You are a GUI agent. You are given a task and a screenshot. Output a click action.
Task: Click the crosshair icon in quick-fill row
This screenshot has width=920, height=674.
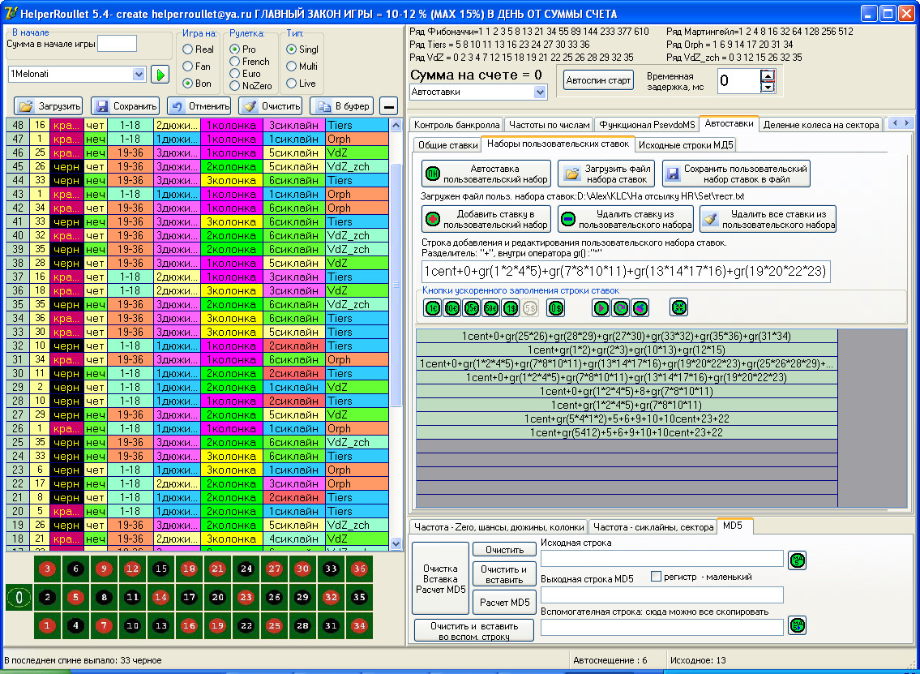[x=678, y=308]
